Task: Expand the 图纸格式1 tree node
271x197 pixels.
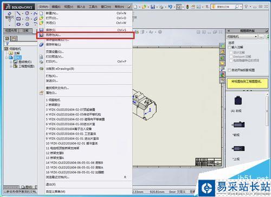Action: pos(11,62)
